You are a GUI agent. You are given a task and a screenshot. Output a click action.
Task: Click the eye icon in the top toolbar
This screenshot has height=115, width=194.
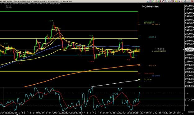pos(148,1)
